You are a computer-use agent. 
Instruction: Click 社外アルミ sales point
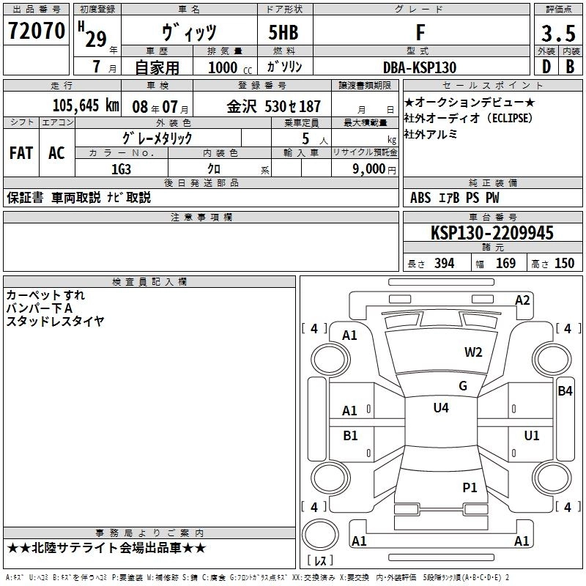(431, 134)
